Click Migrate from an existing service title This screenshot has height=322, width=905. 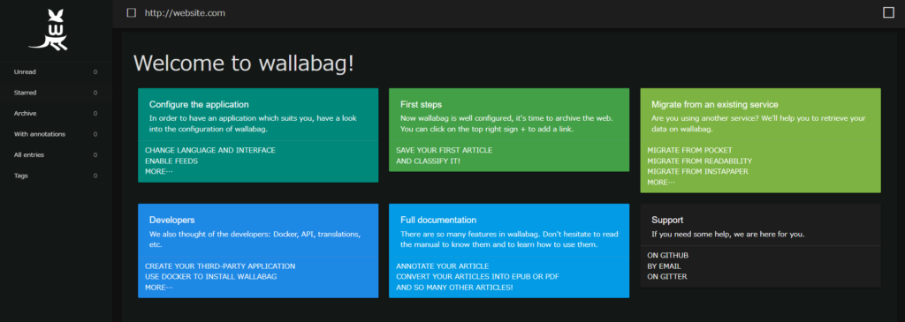715,105
